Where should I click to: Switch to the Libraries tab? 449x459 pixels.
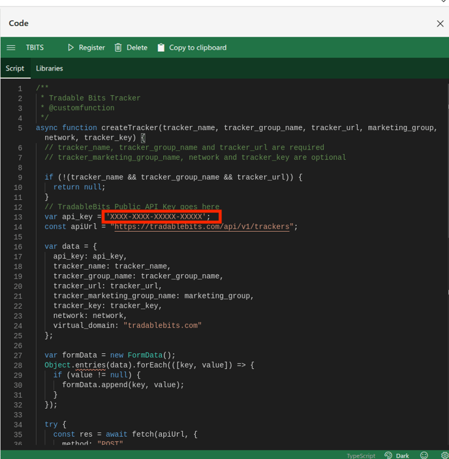click(x=50, y=68)
